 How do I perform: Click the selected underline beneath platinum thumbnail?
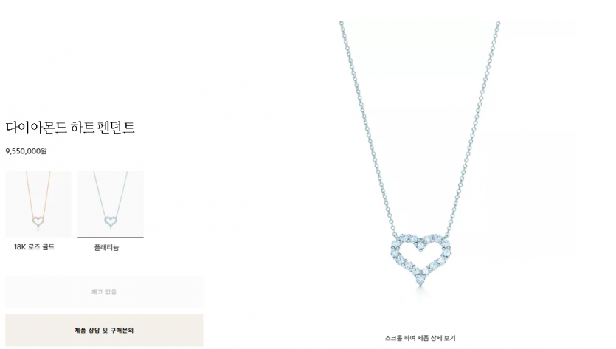pos(111,237)
